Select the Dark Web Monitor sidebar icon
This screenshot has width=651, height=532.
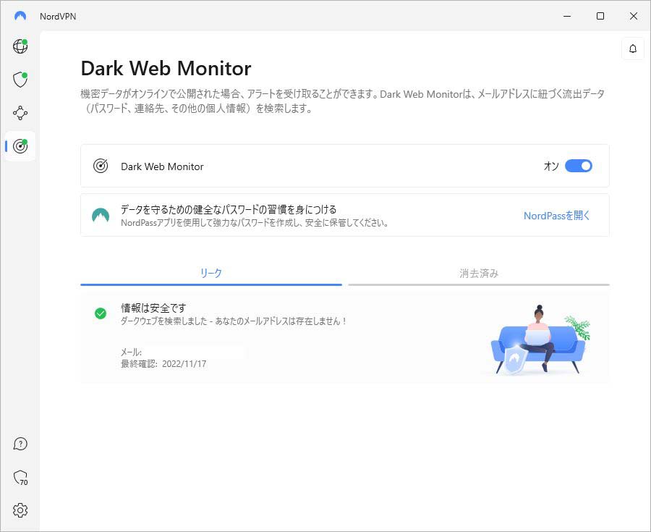[x=20, y=145]
